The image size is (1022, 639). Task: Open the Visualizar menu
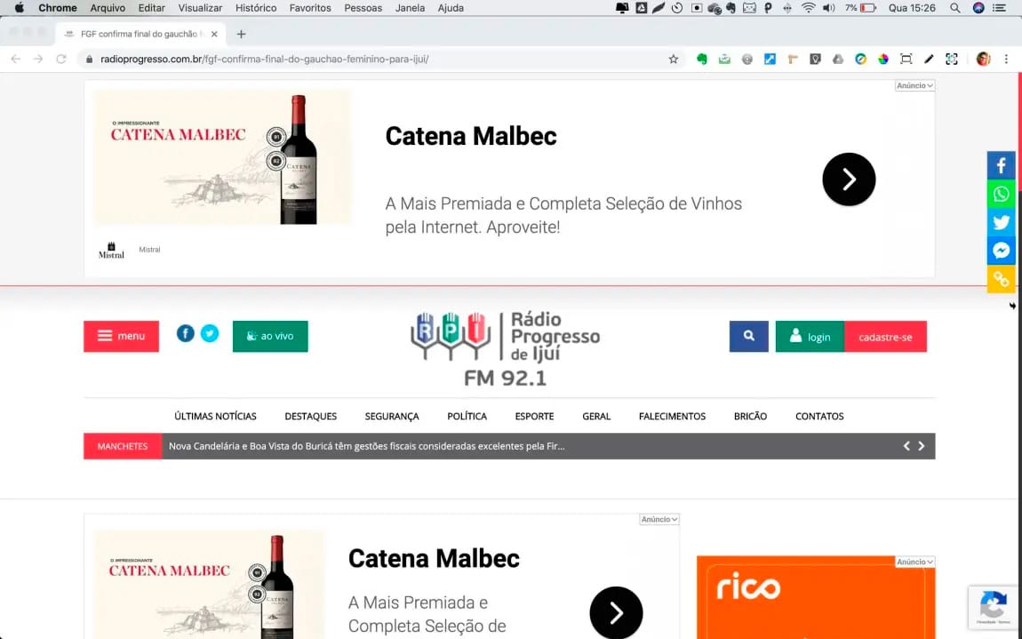coord(200,8)
